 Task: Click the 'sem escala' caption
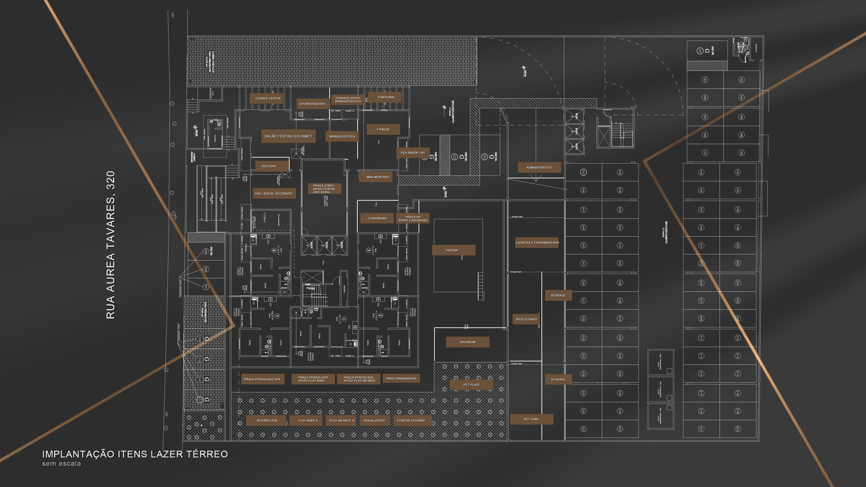tap(62, 464)
